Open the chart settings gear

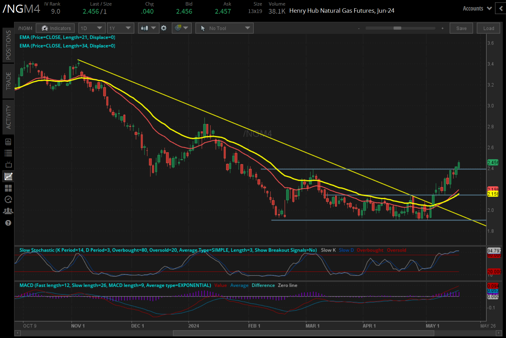pyautogui.click(x=164, y=28)
